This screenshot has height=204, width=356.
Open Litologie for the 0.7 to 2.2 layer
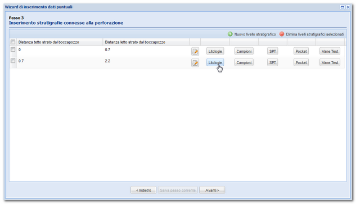(215, 62)
